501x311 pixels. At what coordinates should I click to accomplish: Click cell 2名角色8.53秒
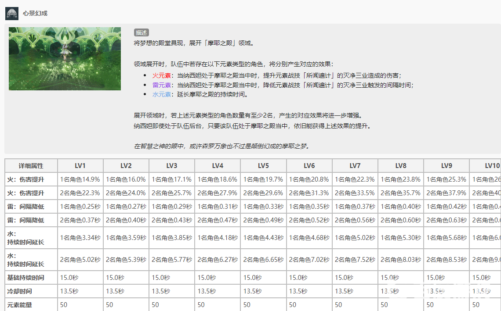447,260
